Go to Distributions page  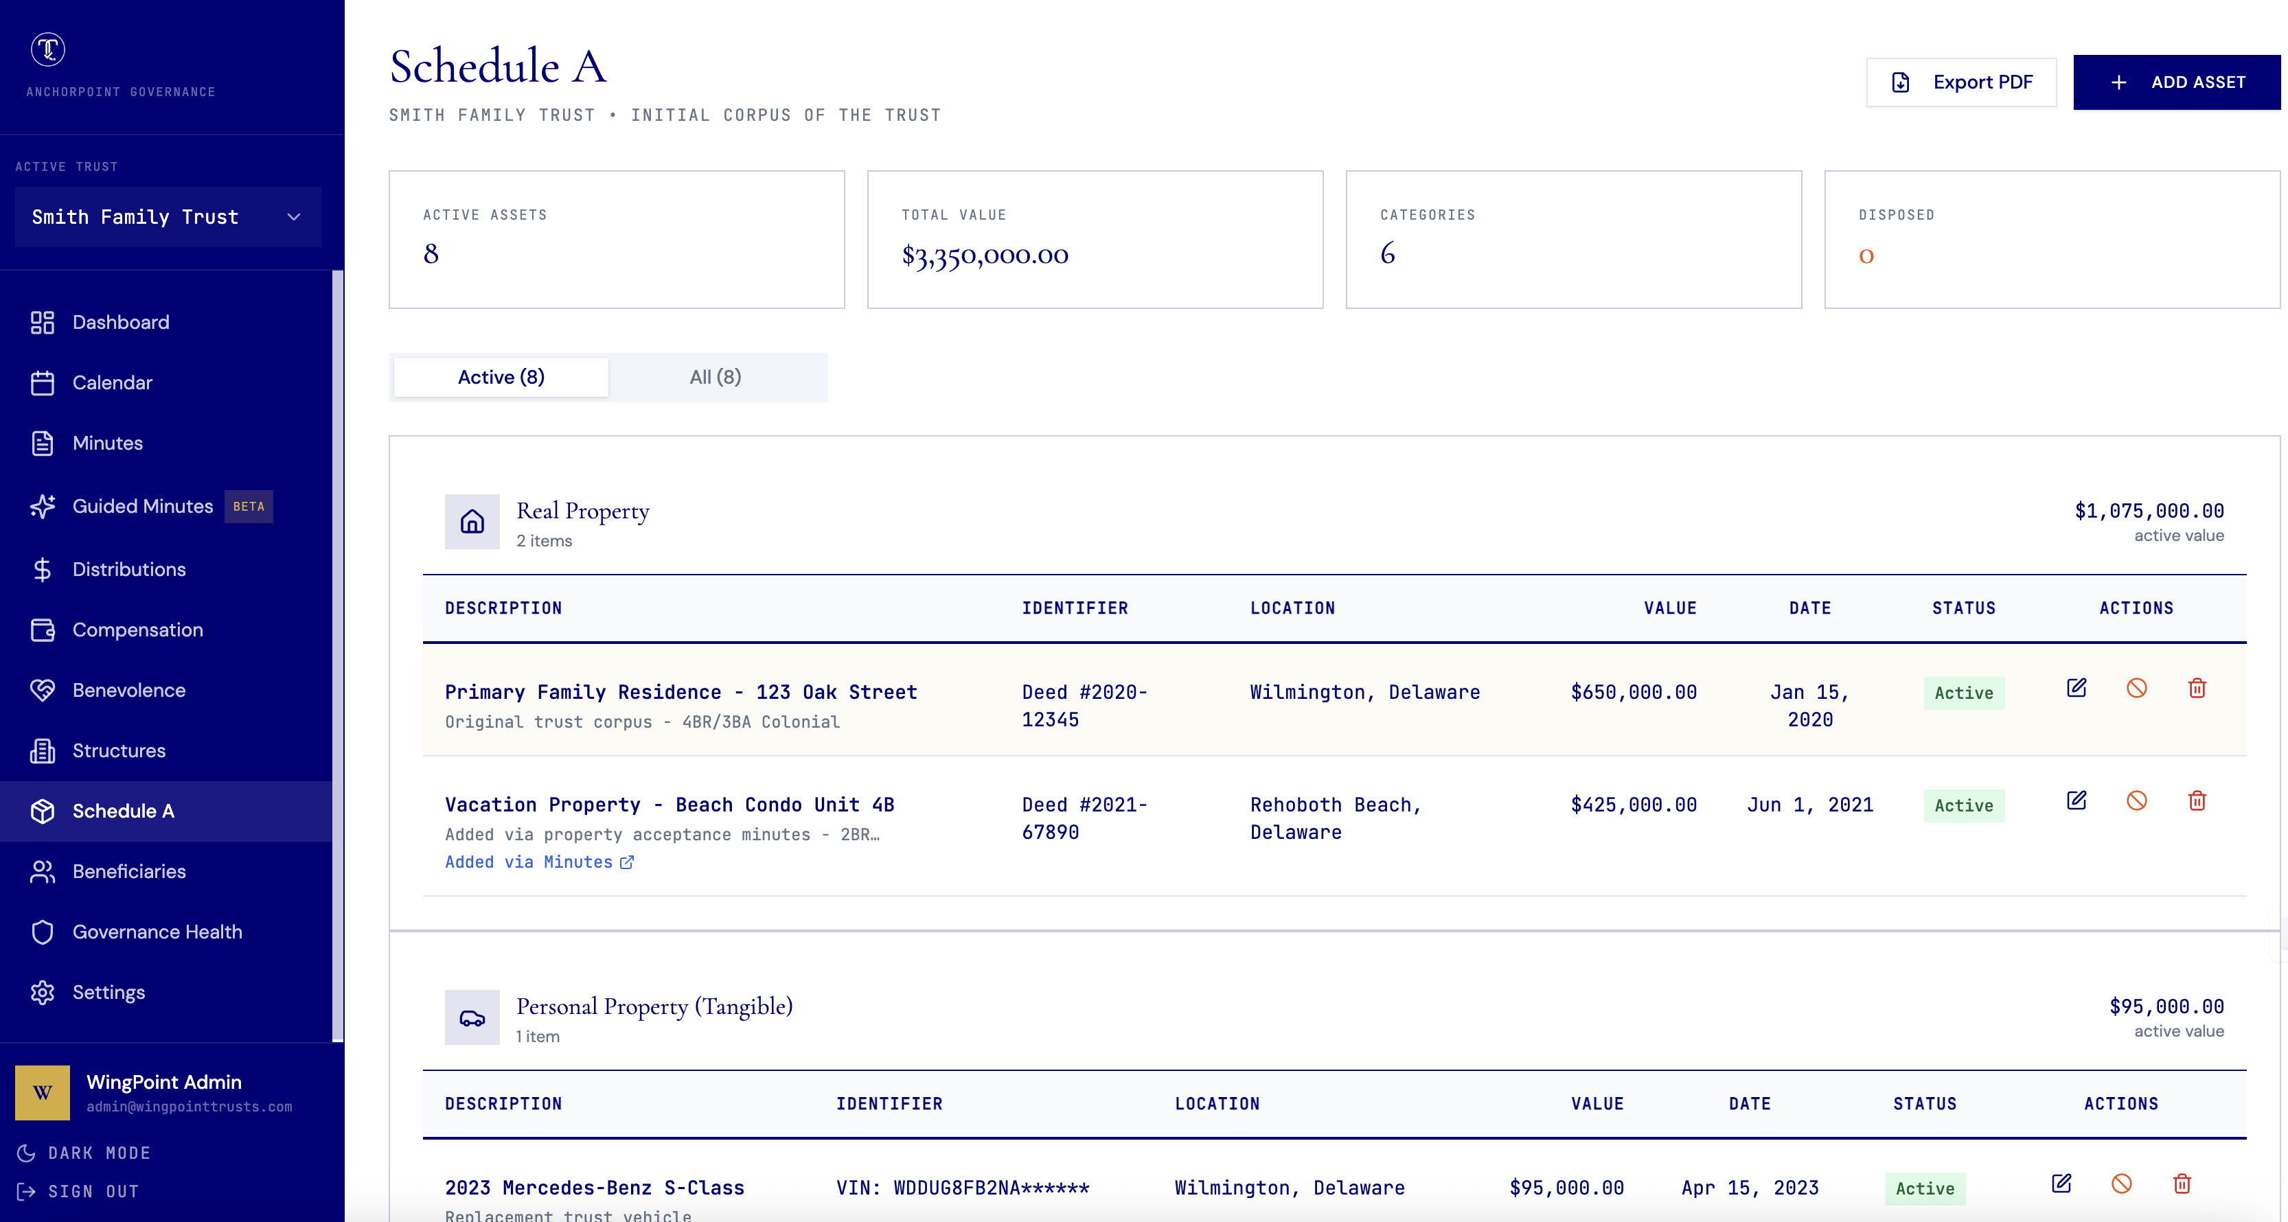pyautogui.click(x=166, y=569)
